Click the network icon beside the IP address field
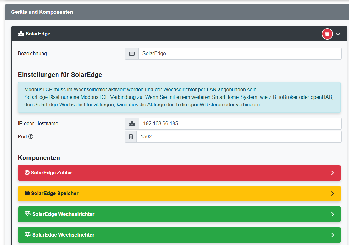The height and width of the screenshot is (245, 349). [132, 124]
